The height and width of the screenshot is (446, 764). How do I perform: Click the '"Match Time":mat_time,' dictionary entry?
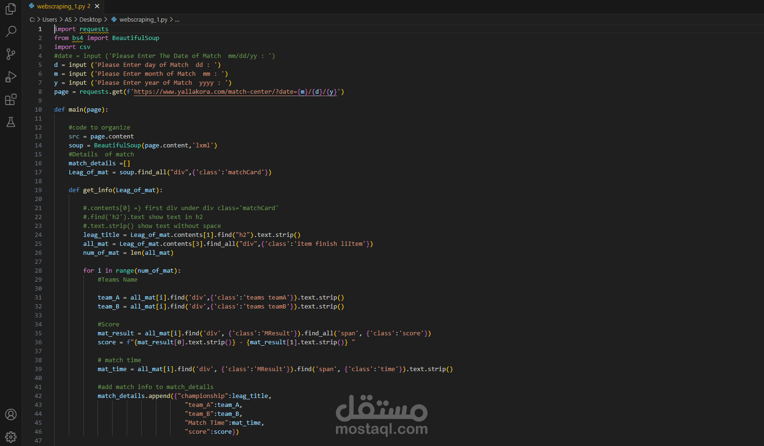pyautogui.click(x=224, y=423)
